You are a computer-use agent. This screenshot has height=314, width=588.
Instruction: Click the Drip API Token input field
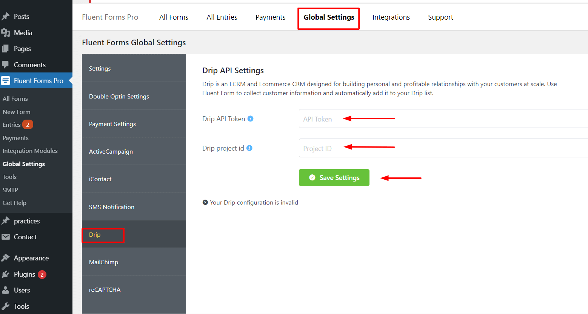pos(443,119)
